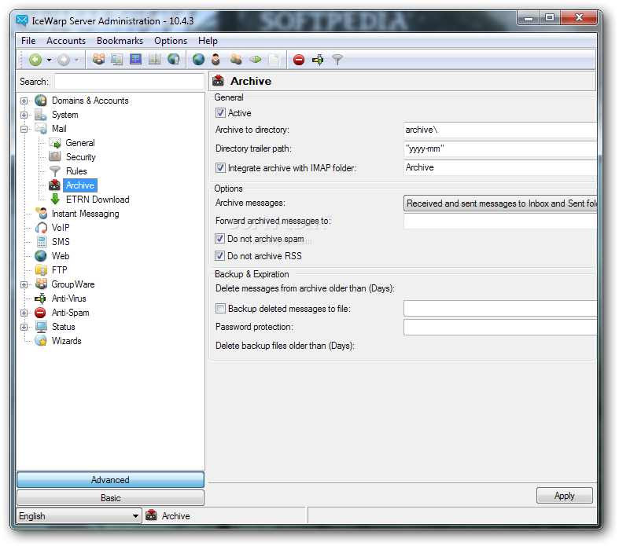Click the Forward archived messages to field
This screenshot has width=619, height=546.
[499, 222]
